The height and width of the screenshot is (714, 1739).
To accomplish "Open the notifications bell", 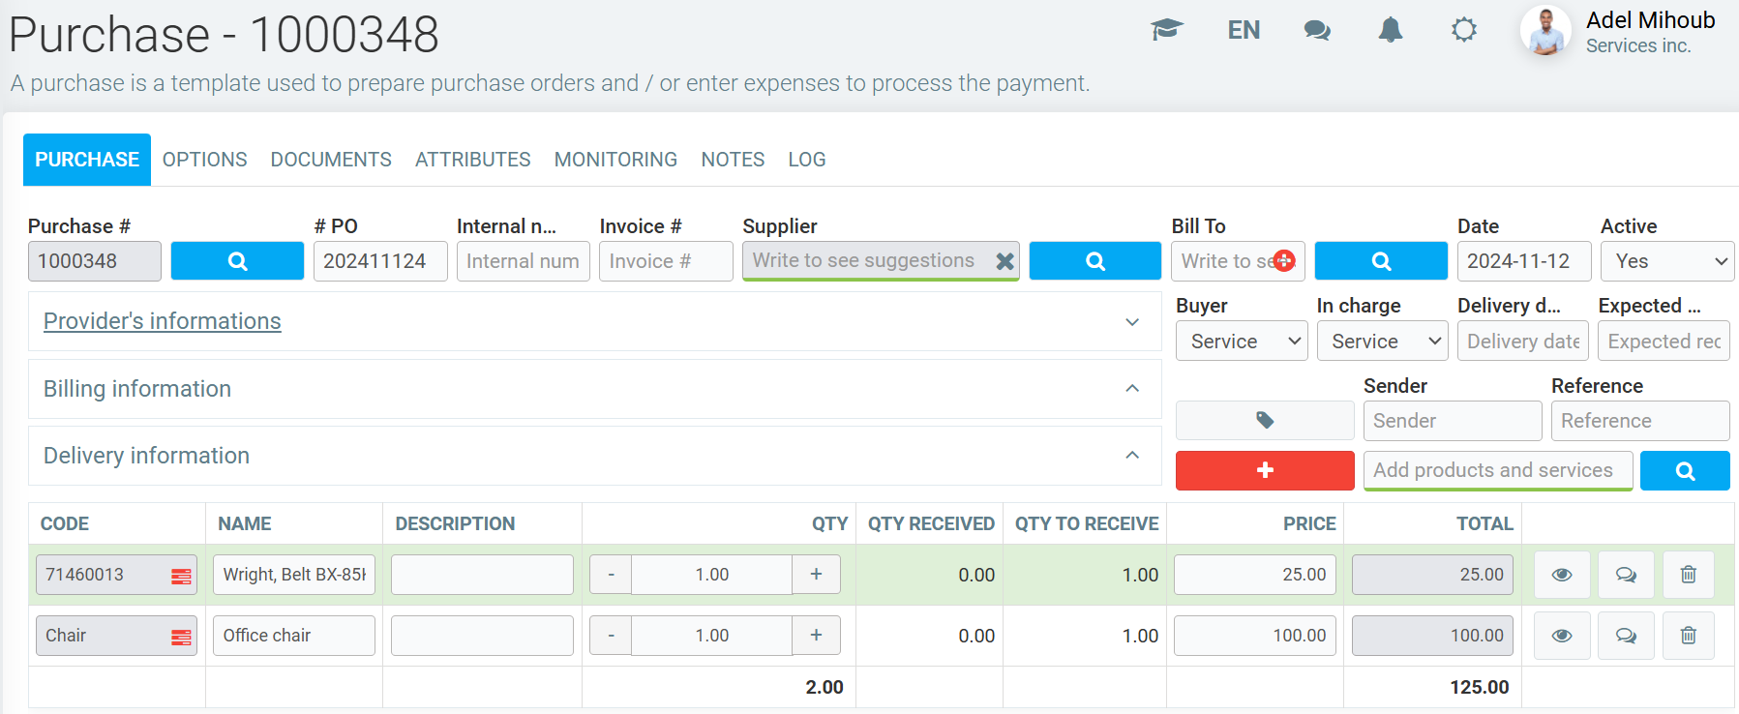I will click(1390, 30).
